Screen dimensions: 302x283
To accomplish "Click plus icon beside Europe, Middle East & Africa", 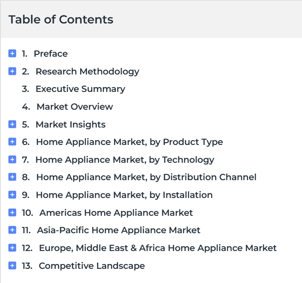I will [12, 248].
